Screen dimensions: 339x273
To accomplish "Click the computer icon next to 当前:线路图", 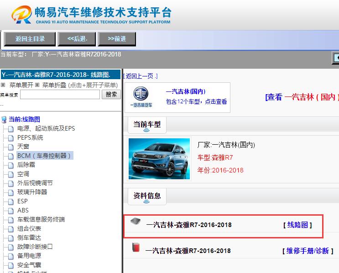I will (x=4, y=120).
